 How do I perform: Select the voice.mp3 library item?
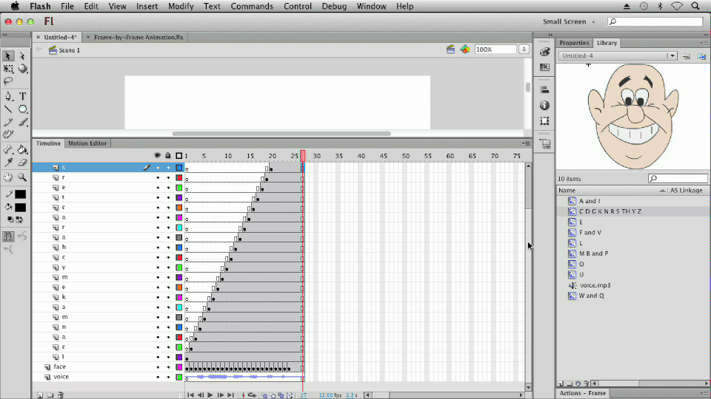click(595, 285)
